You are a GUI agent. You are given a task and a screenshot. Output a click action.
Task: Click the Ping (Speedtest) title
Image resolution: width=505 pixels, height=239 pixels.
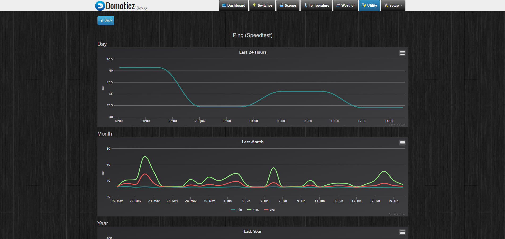(252, 35)
